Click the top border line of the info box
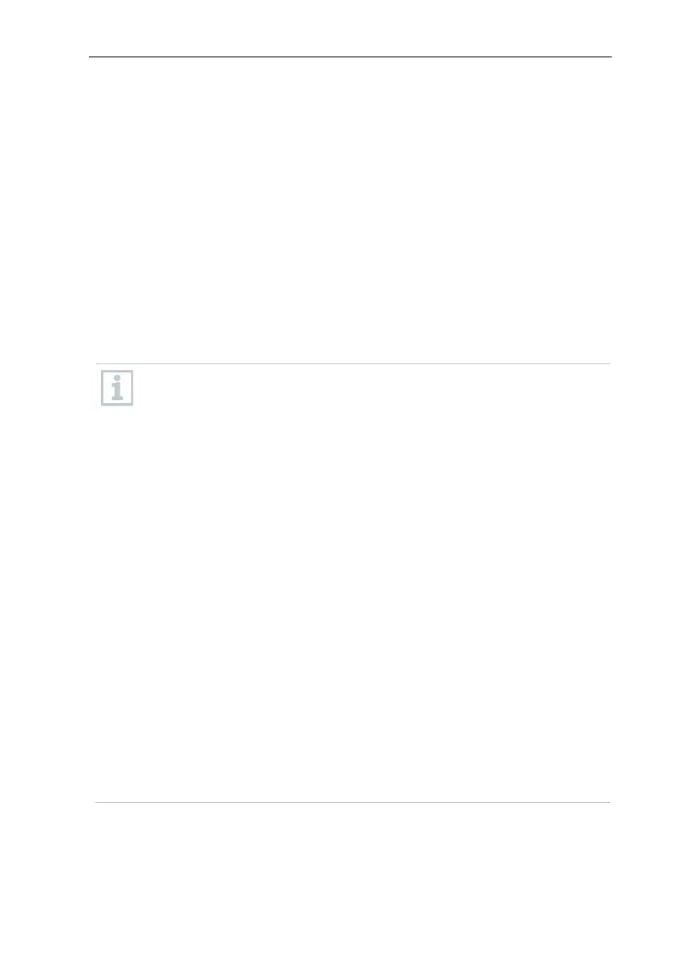Screen dimensions: 678x962 pyautogui.click(x=353, y=363)
